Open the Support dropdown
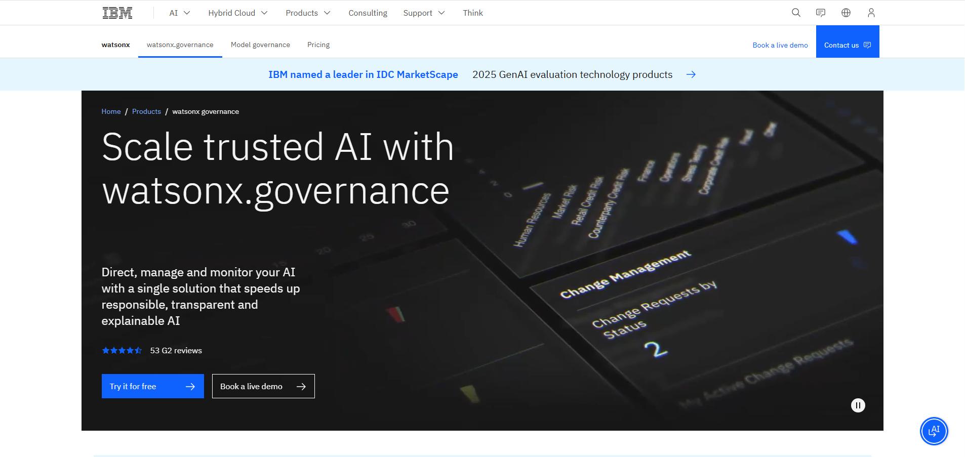 [x=424, y=13]
